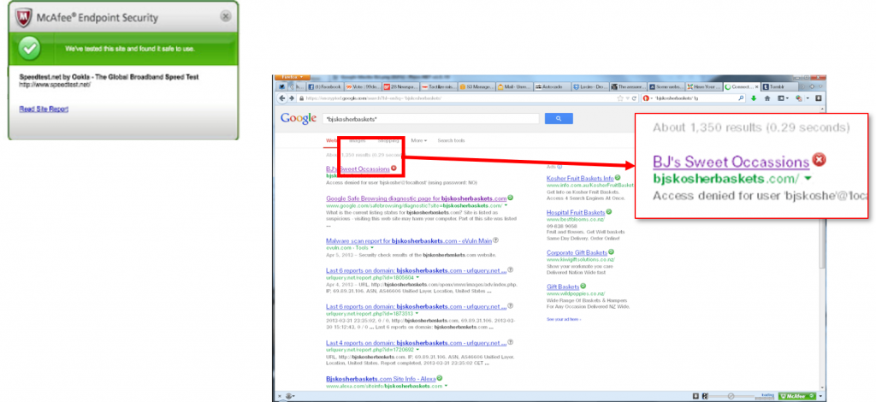Screen dimensions: 876x402
Task: Open Kosher Fruit Baskets Info ad
Action: tap(580, 178)
